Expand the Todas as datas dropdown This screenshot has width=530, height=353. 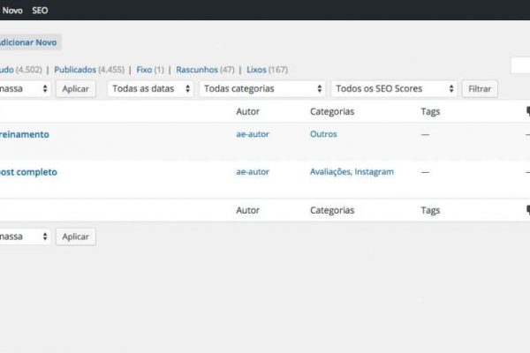tap(151, 89)
